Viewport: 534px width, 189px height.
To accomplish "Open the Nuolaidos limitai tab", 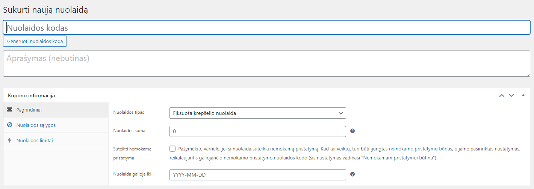I will 35,140.
